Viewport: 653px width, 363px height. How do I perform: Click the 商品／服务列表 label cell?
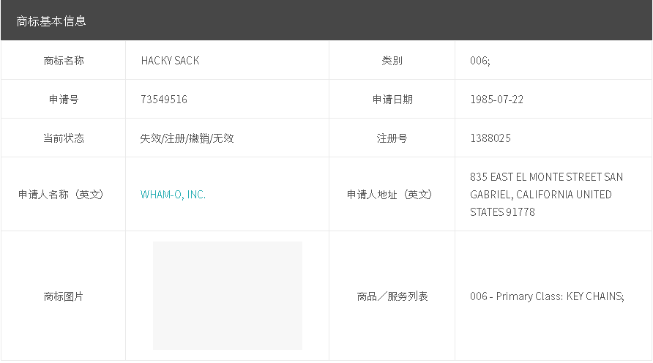392,296
